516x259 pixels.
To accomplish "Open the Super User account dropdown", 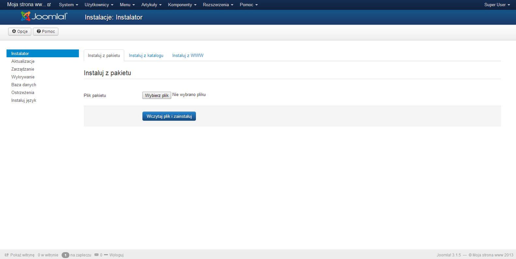I will [497, 5].
